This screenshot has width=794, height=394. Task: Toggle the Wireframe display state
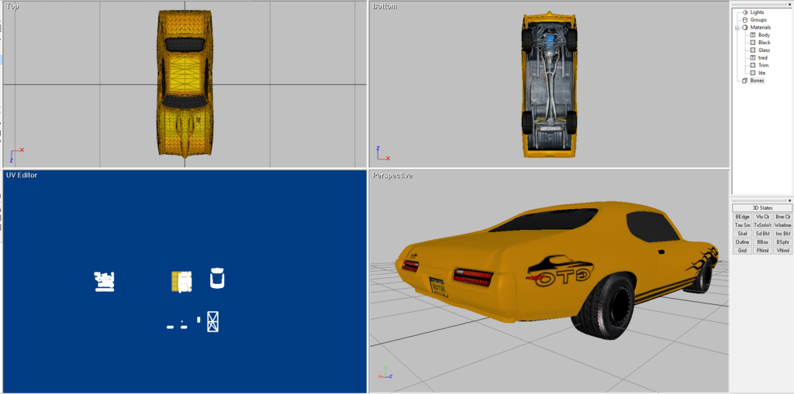tap(782, 225)
